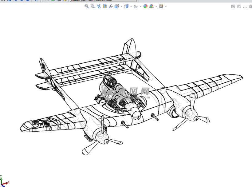252x187 pixels.
Task: Click the View Orientation cube icon
Action: coord(117,6)
